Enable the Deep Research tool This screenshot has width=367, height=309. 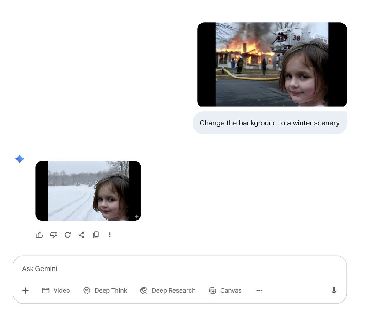(x=168, y=290)
